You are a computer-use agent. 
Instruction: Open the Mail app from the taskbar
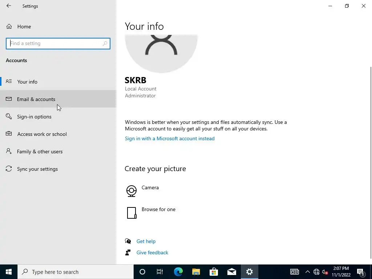pos(231,272)
